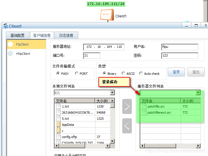208x156 pixels.
Task: Click the Client1 HTTP device icon
Action: point(107,15)
